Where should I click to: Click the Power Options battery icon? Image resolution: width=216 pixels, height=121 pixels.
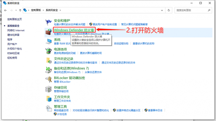[49, 51]
